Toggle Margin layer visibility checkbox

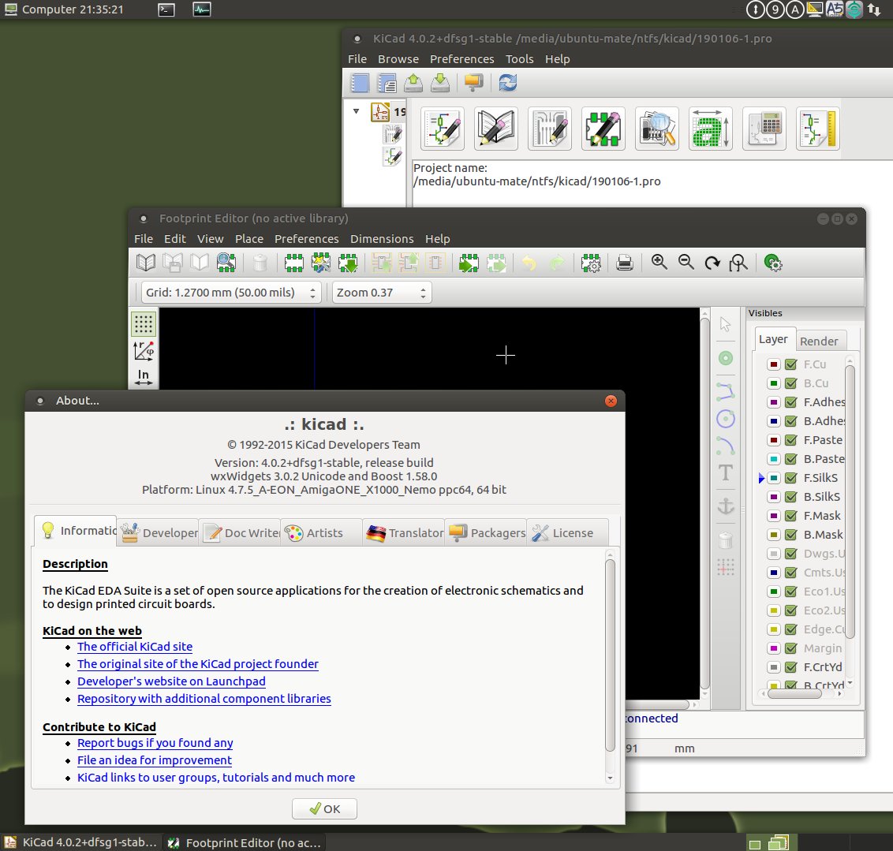[x=791, y=648]
